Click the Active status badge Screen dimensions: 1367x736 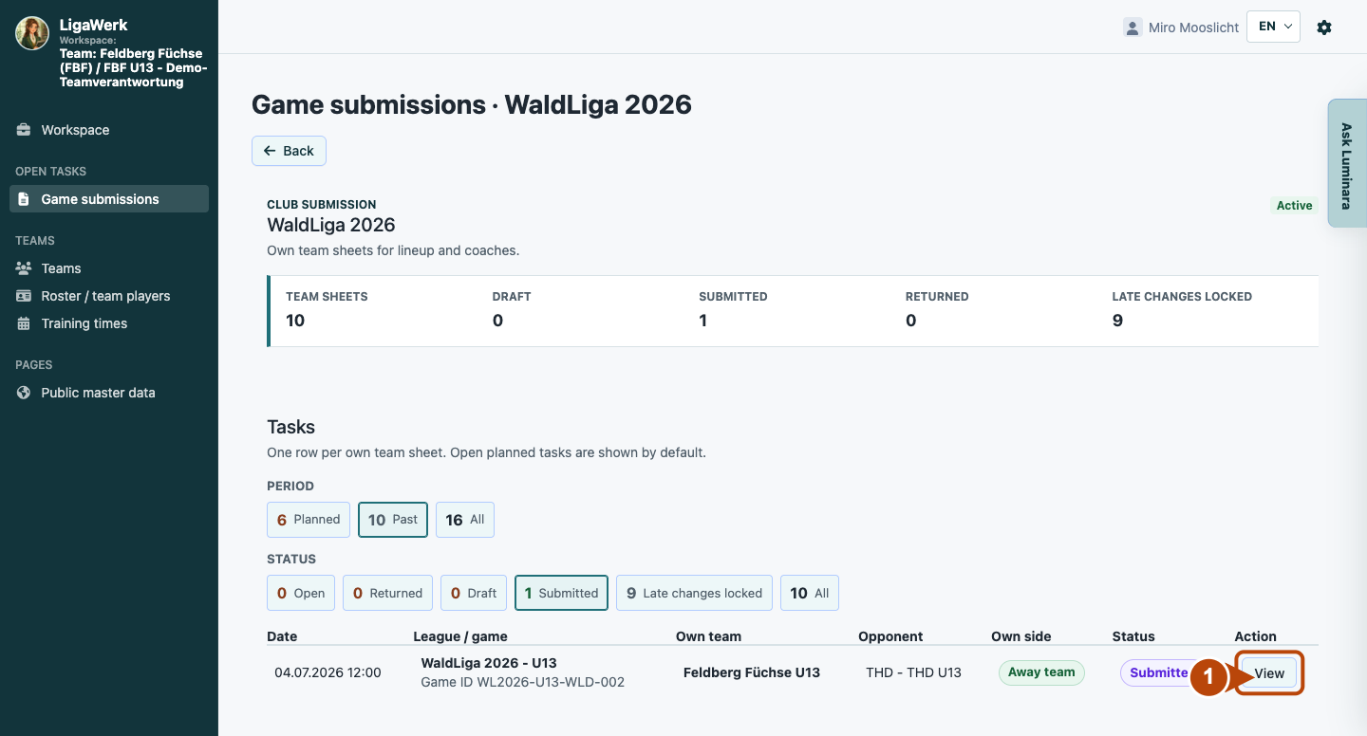(x=1294, y=205)
